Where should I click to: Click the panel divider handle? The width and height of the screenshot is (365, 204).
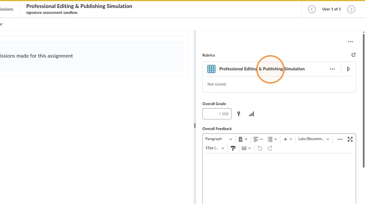click(195, 125)
